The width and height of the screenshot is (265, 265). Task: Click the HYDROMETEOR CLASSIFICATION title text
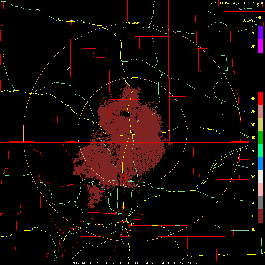103,263
